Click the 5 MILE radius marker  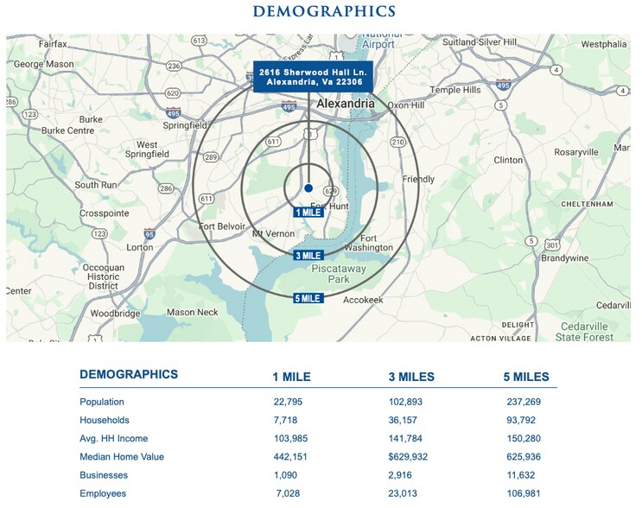pyautogui.click(x=308, y=298)
